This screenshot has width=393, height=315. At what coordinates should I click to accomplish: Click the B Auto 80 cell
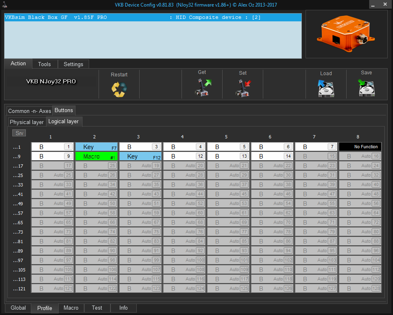pos(360,232)
